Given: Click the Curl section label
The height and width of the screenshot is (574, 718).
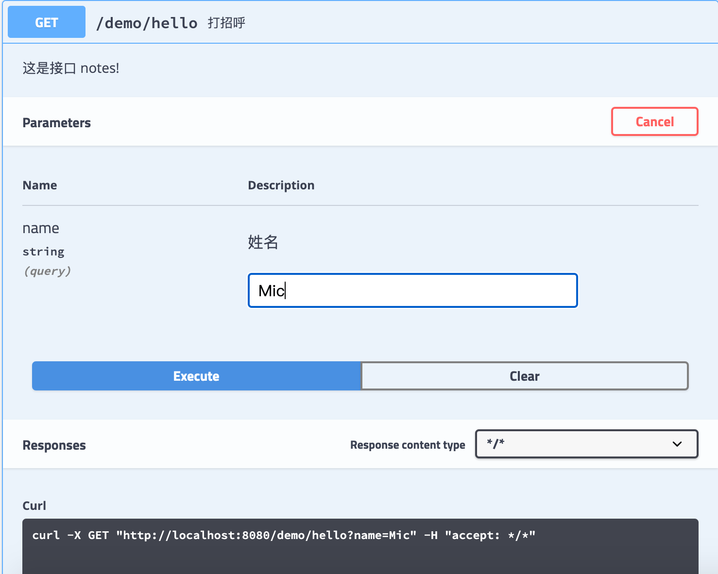Looking at the screenshot, I should coord(34,506).
